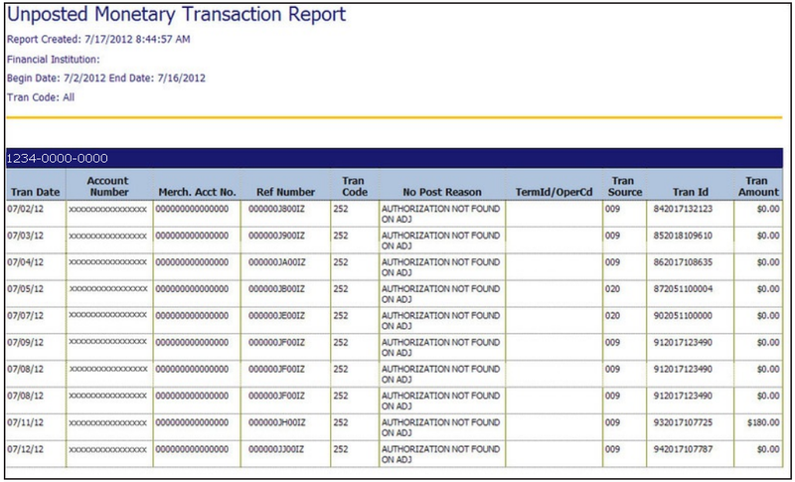Select ref number 000000JA00IZ
The width and height of the screenshot is (795, 482).
[x=277, y=263]
